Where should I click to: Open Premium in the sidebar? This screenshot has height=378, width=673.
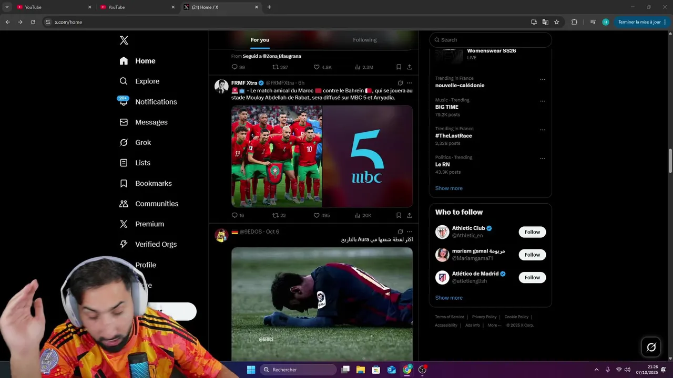(142, 224)
